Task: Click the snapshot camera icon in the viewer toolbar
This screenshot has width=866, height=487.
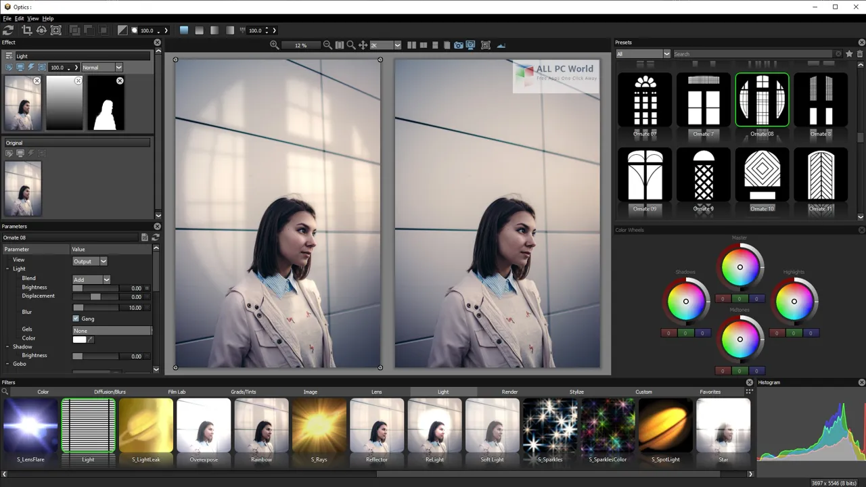Action: (x=458, y=45)
